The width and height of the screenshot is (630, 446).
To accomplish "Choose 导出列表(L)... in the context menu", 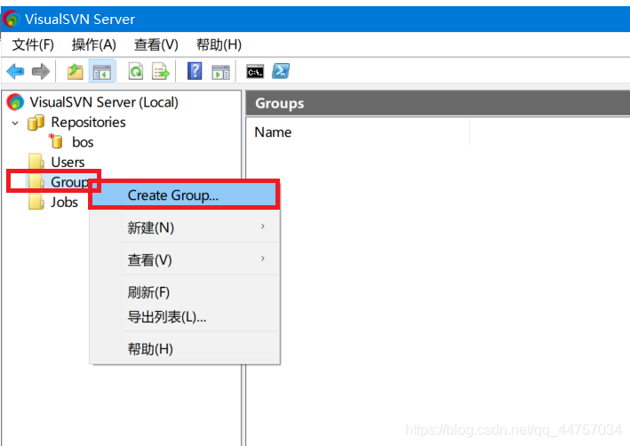I will click(x=185, y=317).
